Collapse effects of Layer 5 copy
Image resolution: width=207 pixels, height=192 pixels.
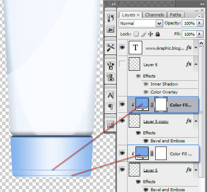click(x=196, y=121)
